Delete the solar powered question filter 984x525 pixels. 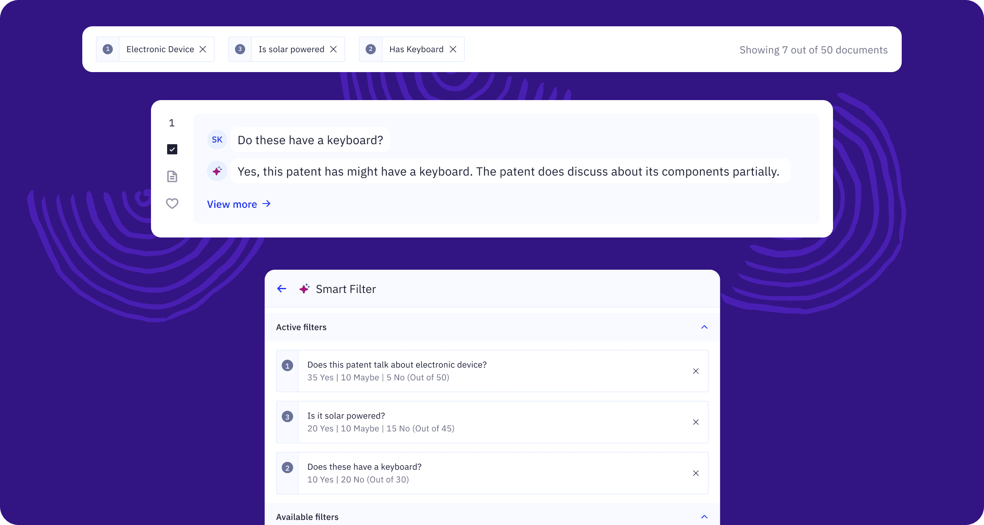tap(696, 422)
